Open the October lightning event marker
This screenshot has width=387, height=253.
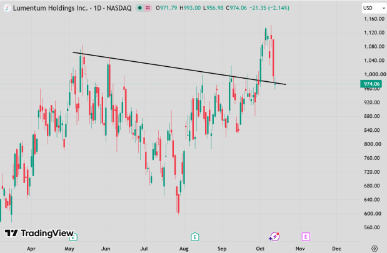274,237
